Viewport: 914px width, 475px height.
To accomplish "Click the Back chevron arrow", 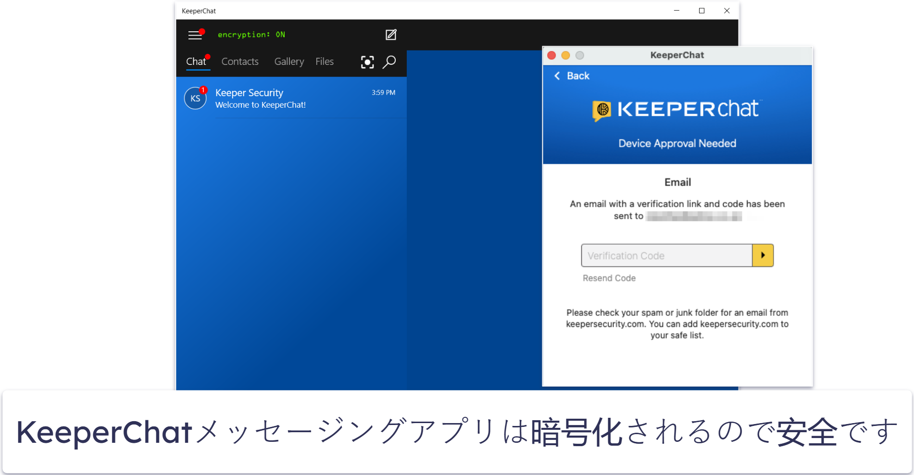I will (x=557, y=76).
